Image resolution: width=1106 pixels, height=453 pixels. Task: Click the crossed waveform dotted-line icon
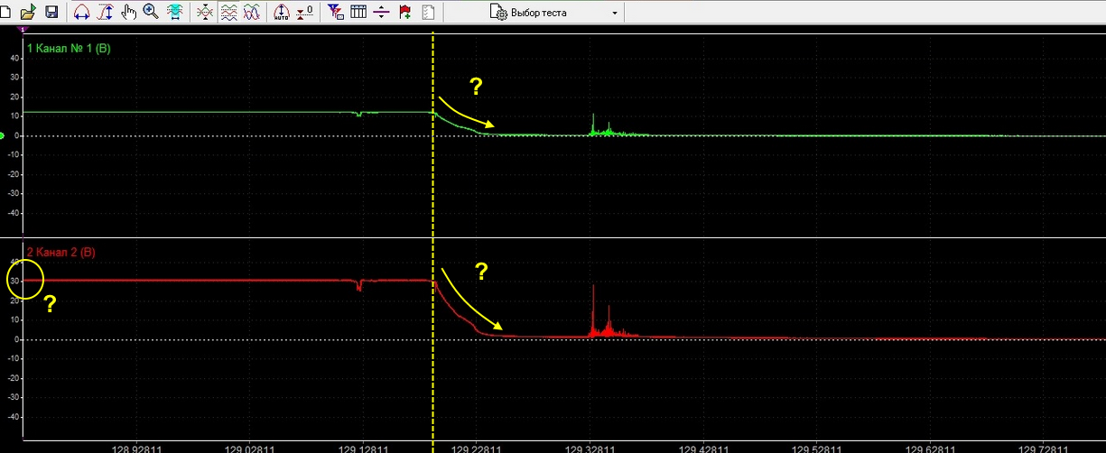pos(205,12)
